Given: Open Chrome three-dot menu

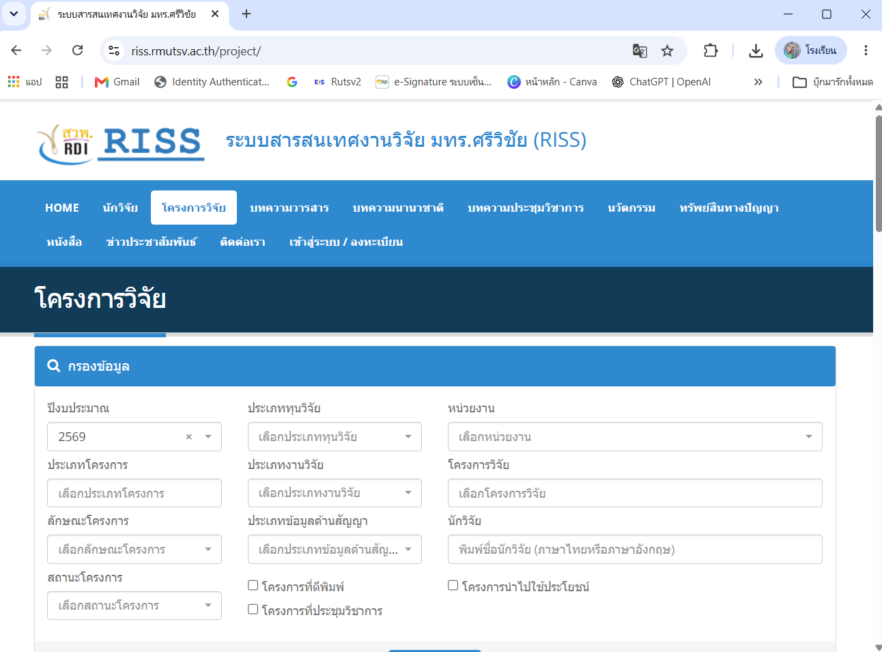Looking at the screenshot, I should 866,51.
